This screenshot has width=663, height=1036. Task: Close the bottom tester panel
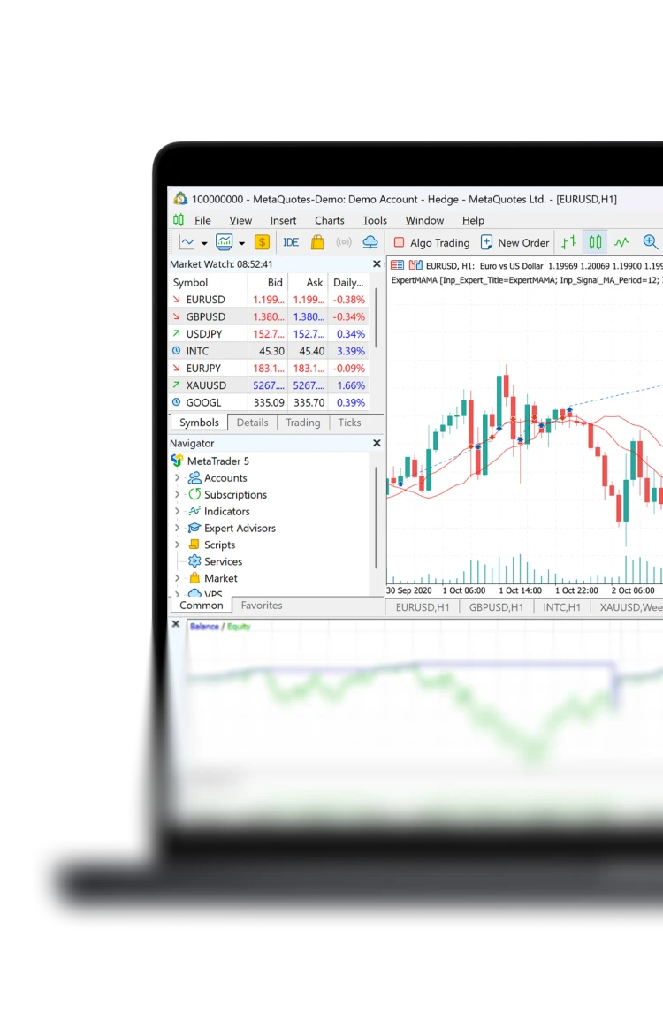[x=176, y=624]
